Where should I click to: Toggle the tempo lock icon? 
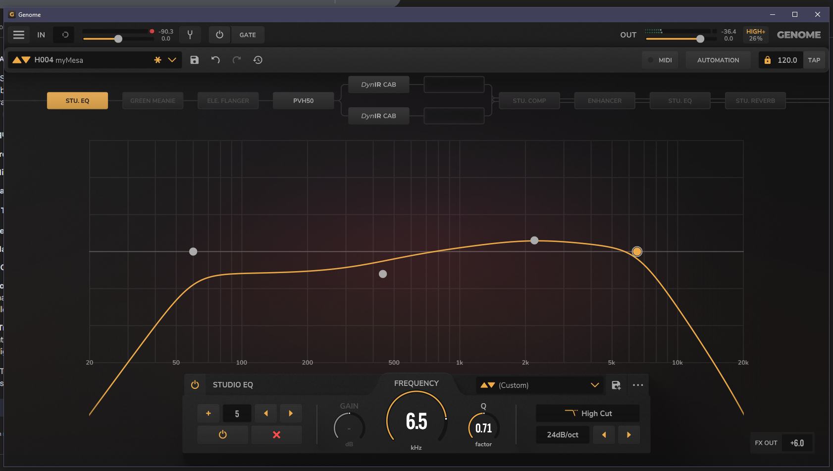(767, 60)
